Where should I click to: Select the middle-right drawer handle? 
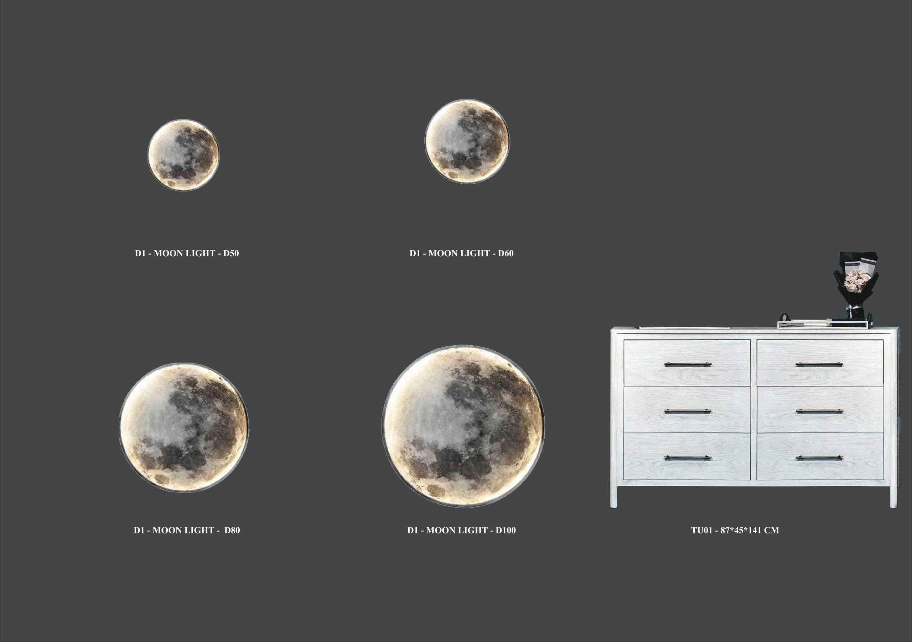coord(819,411)
